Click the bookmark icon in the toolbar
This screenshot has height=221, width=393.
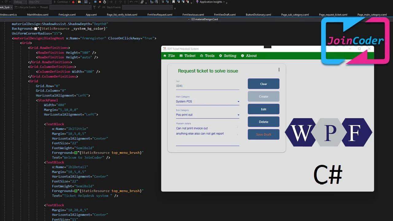click(173, 2)
